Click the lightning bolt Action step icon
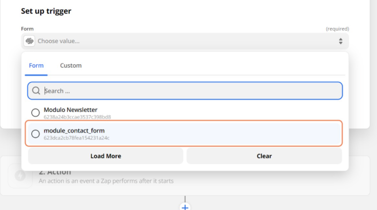 (x=20, y=175)
